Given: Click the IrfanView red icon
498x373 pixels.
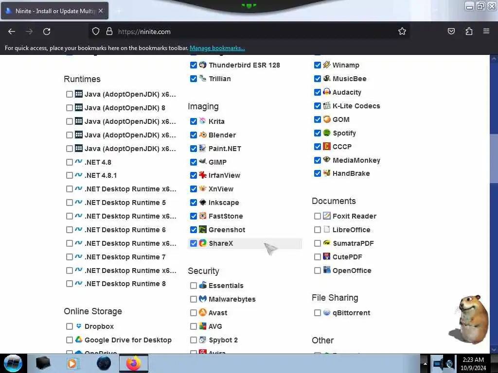Looking at the screenshot, I should tap(203, 175).
